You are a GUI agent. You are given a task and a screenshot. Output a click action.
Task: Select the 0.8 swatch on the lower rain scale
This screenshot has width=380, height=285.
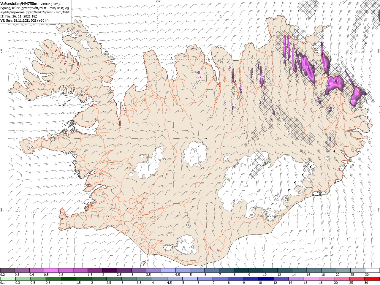point(53,279)
